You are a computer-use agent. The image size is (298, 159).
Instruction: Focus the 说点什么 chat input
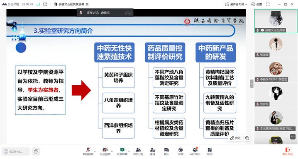[16, 152]
